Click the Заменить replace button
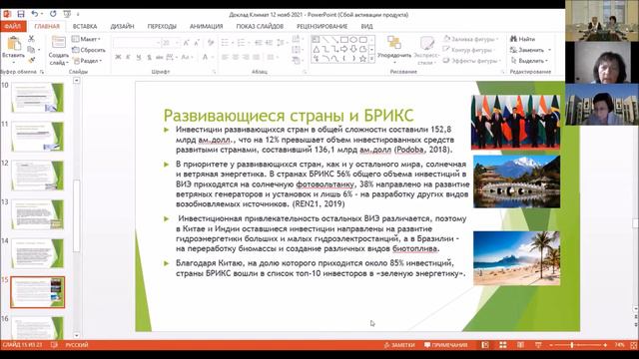This screenshot has width=639, height=359. point(530,50)
